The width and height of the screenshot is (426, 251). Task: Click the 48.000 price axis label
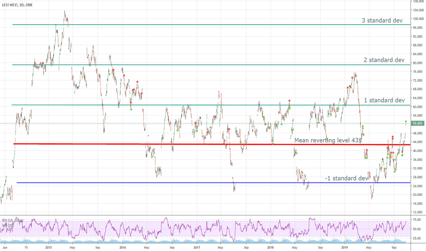pyautogui.click(x=418, y=133)
